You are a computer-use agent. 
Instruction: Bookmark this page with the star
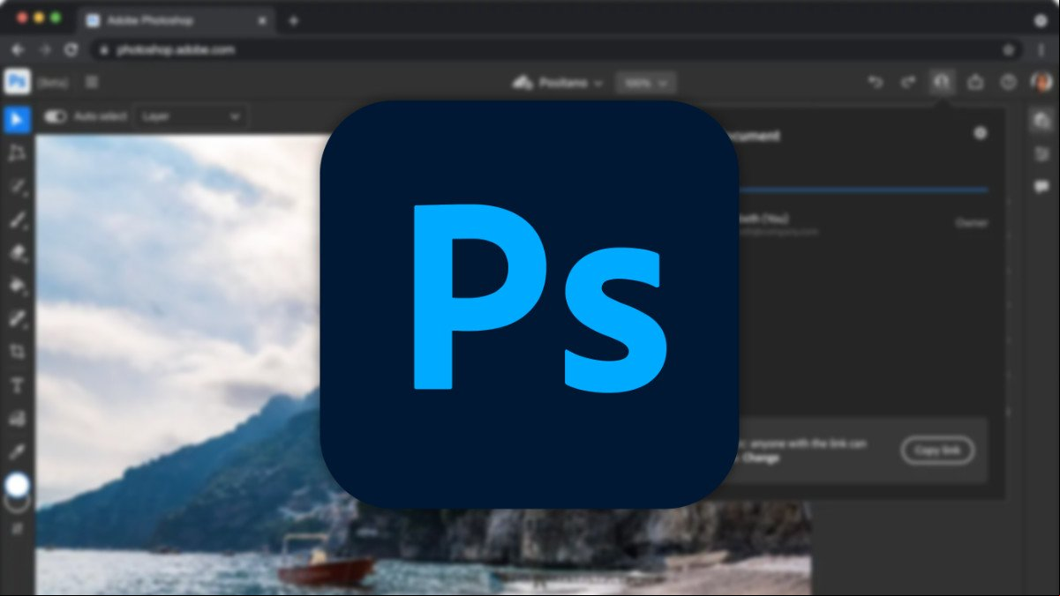1008,50
